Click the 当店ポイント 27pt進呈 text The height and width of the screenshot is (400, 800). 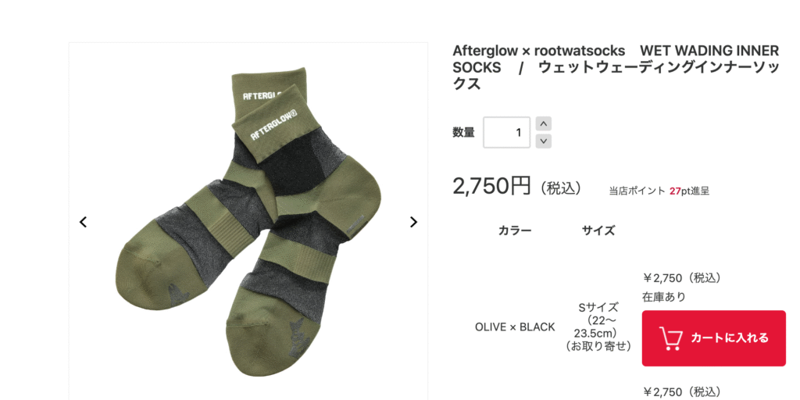pyautogui.click(x=659, y=191)
